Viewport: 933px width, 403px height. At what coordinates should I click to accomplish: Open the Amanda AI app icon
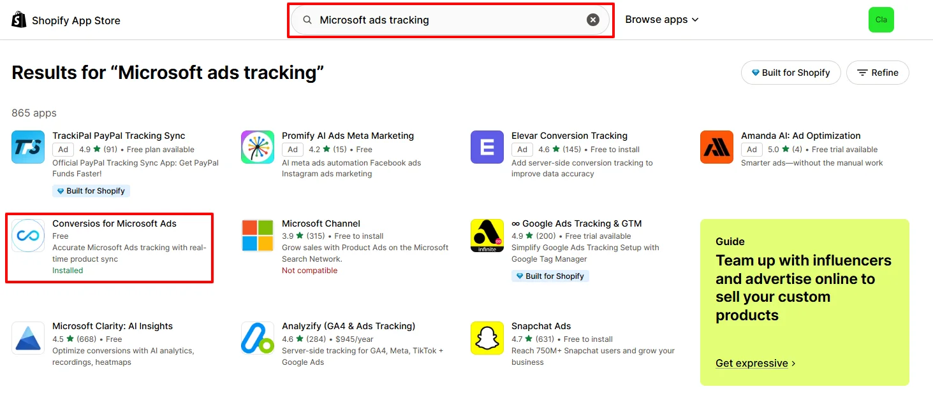(716, 147)
